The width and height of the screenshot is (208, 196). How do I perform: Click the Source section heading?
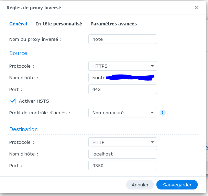(18, 53)
